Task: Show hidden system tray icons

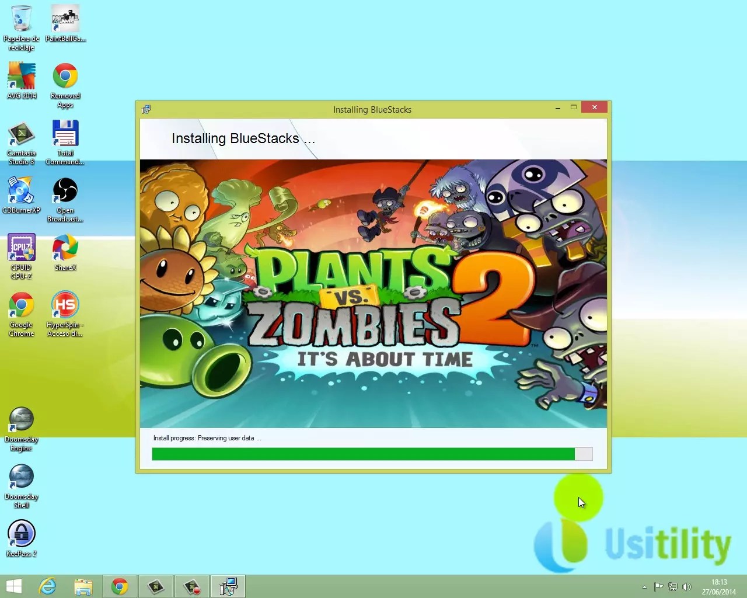Action: point(644,587)
